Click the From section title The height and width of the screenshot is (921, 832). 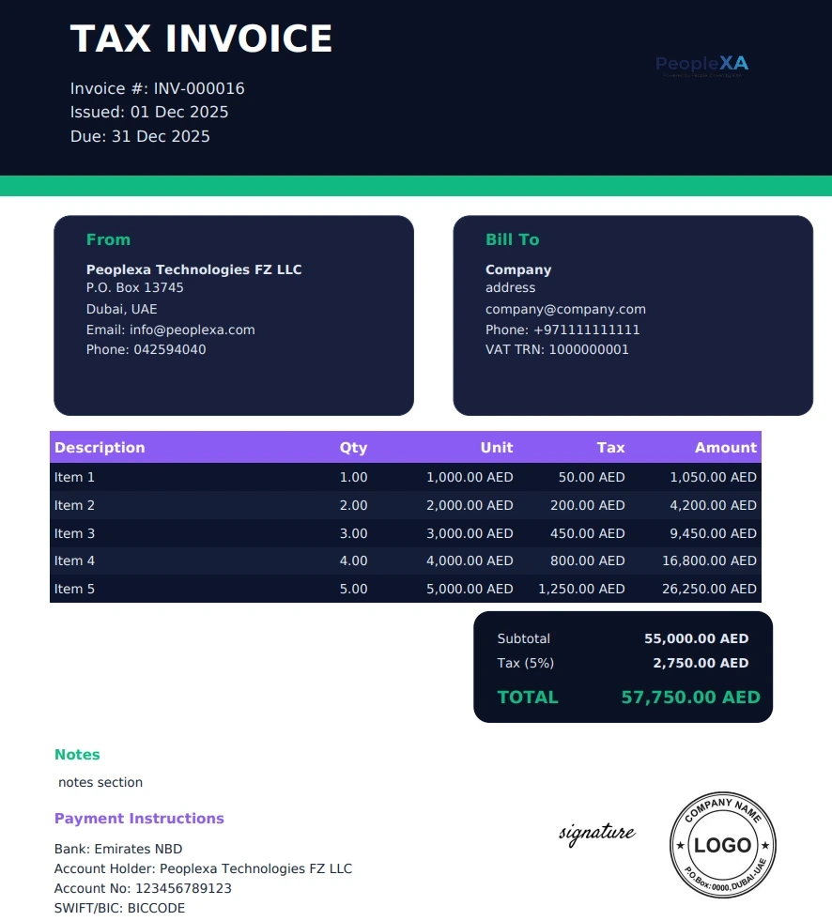[108, 239]
